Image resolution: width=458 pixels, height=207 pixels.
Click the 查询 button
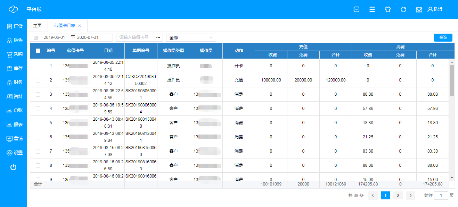(443, 37)
